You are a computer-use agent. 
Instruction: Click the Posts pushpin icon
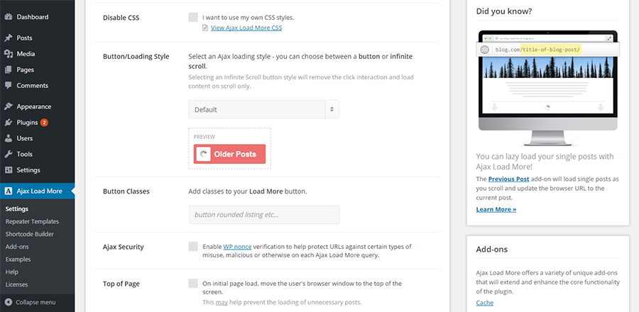[x=8, y=38]
